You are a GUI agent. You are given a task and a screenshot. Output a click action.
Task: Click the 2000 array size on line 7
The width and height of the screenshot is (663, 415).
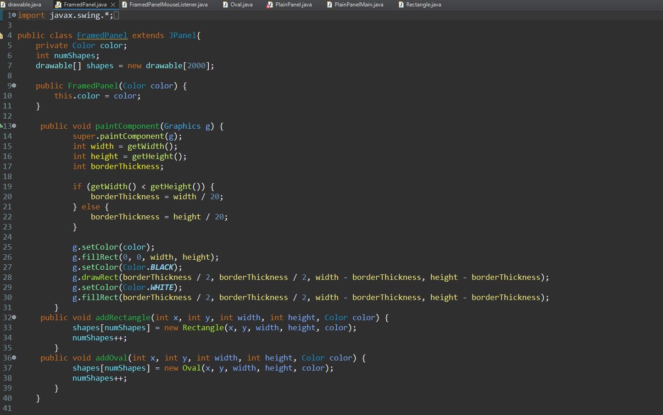click(196, 66)
